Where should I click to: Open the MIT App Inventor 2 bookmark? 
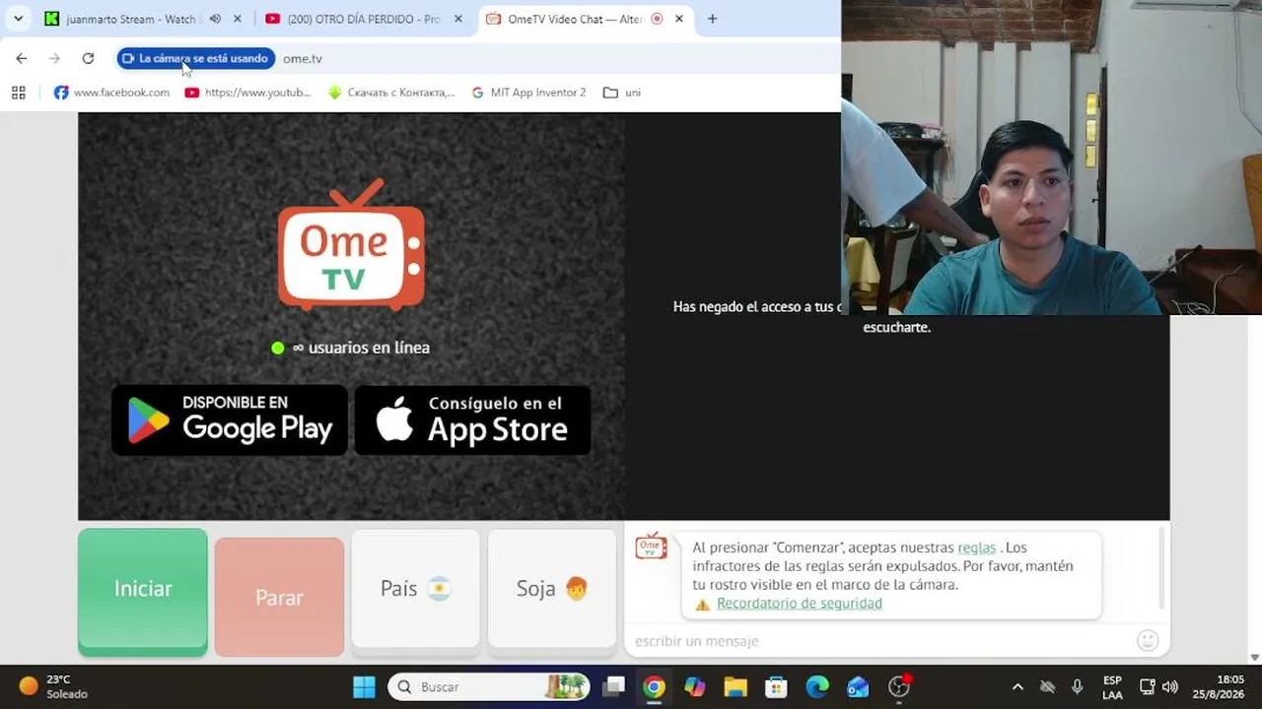tap(528, 93)
